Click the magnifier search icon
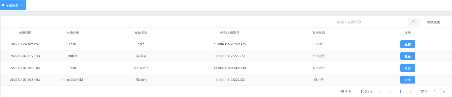The height and width of the screenshot is (97, 452). (414, 22)
